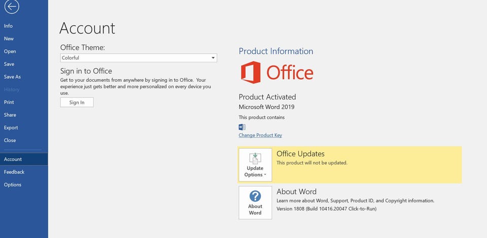The height and width of the screenshot is (238, 487).
Task: Click 'This product will not be updated.'
Action: 312,163
